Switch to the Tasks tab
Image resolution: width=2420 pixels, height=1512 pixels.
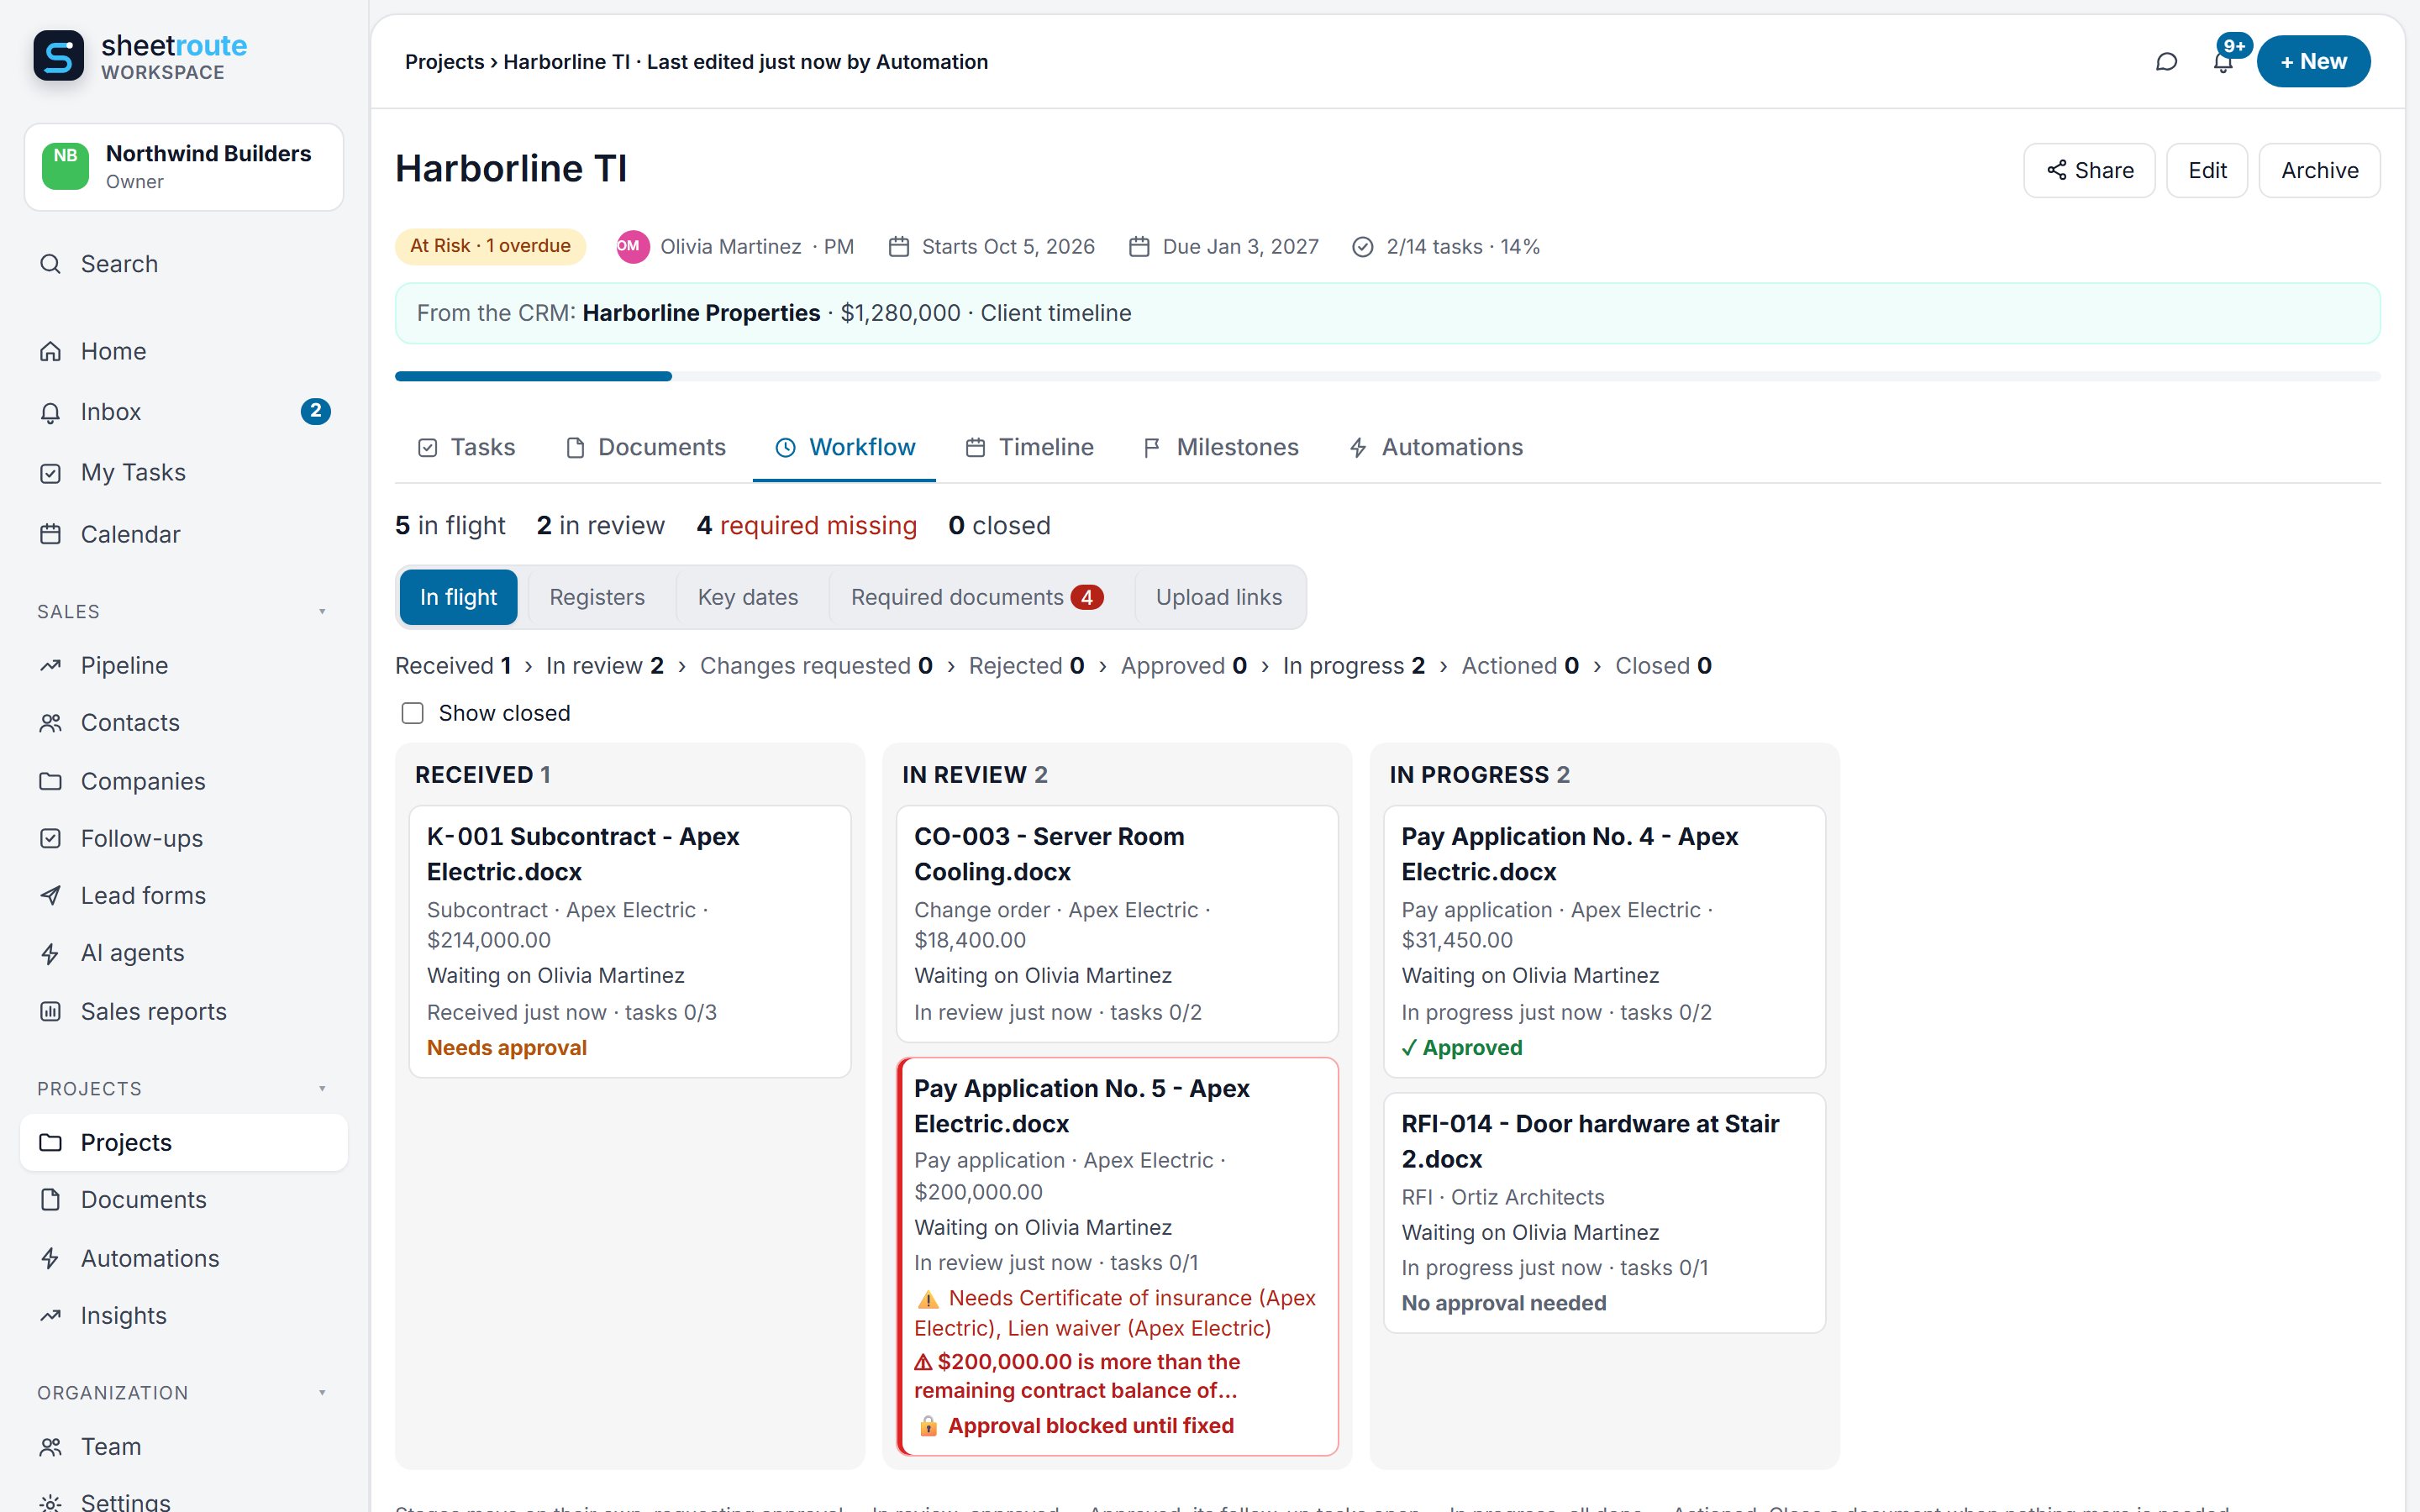click(x=467, y=447)
